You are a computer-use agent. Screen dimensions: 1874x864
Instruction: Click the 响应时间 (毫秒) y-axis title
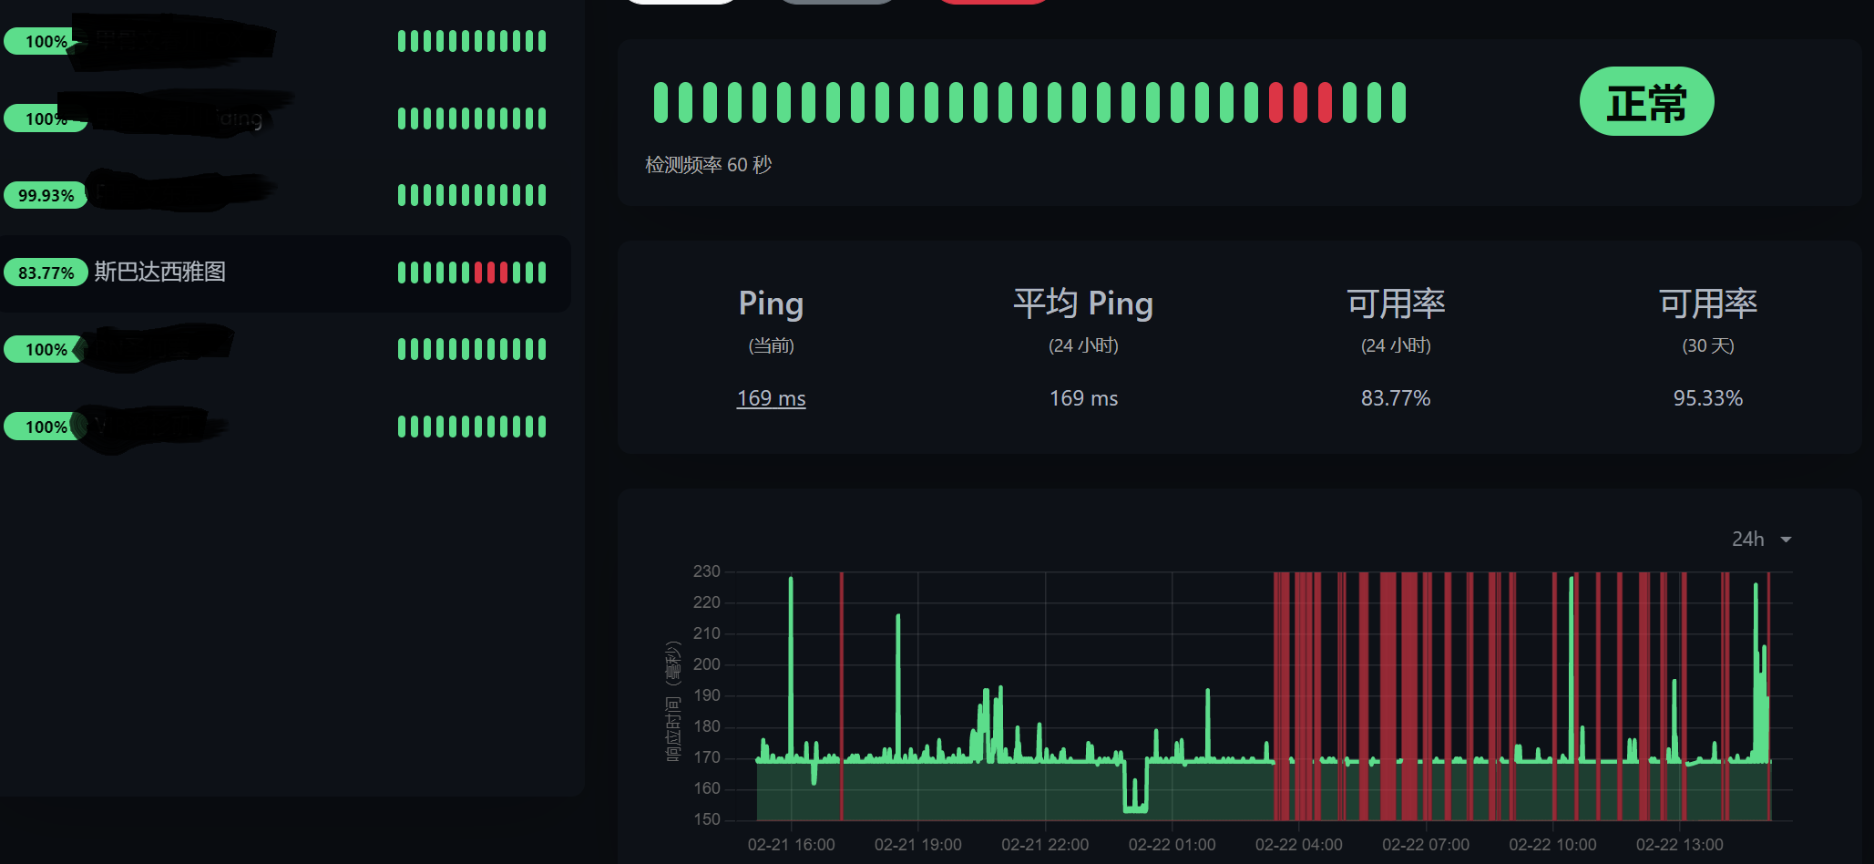click(673, 701)
